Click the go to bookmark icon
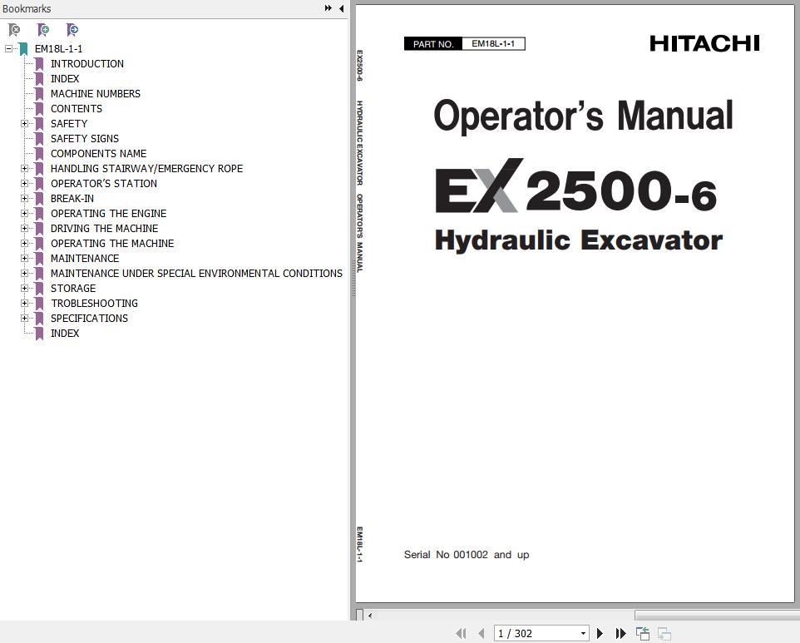 (72, 30)
